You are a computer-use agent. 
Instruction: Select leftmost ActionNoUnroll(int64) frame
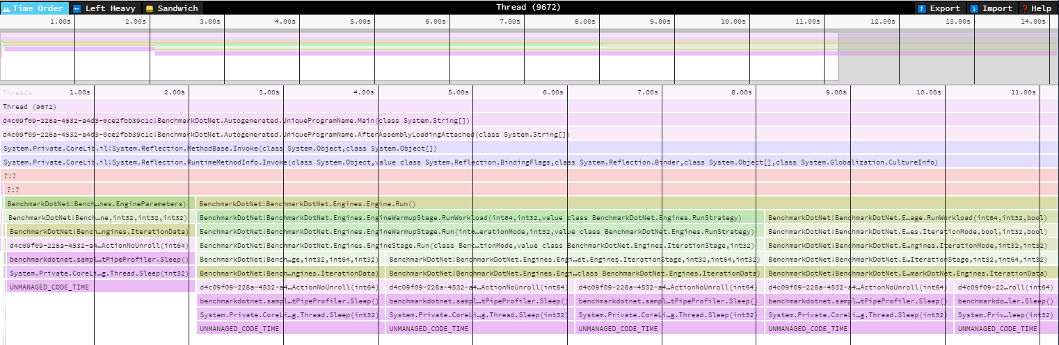pyautogui.click(x=101, y=245)
